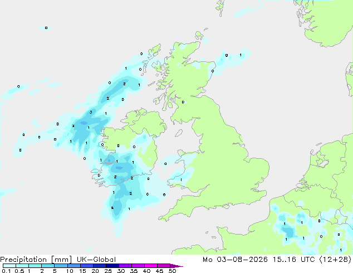Click the '30' legend scale label
353x273 pixels.
tap(121, 271)
